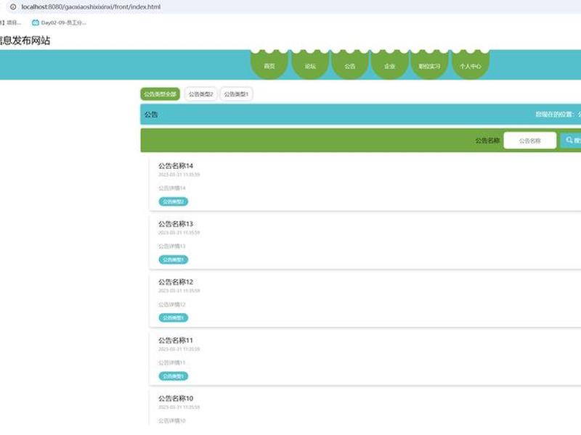The image size is (581, 435).
Task: Click the date under 公告名称10
Action: [x=179, y=407]
